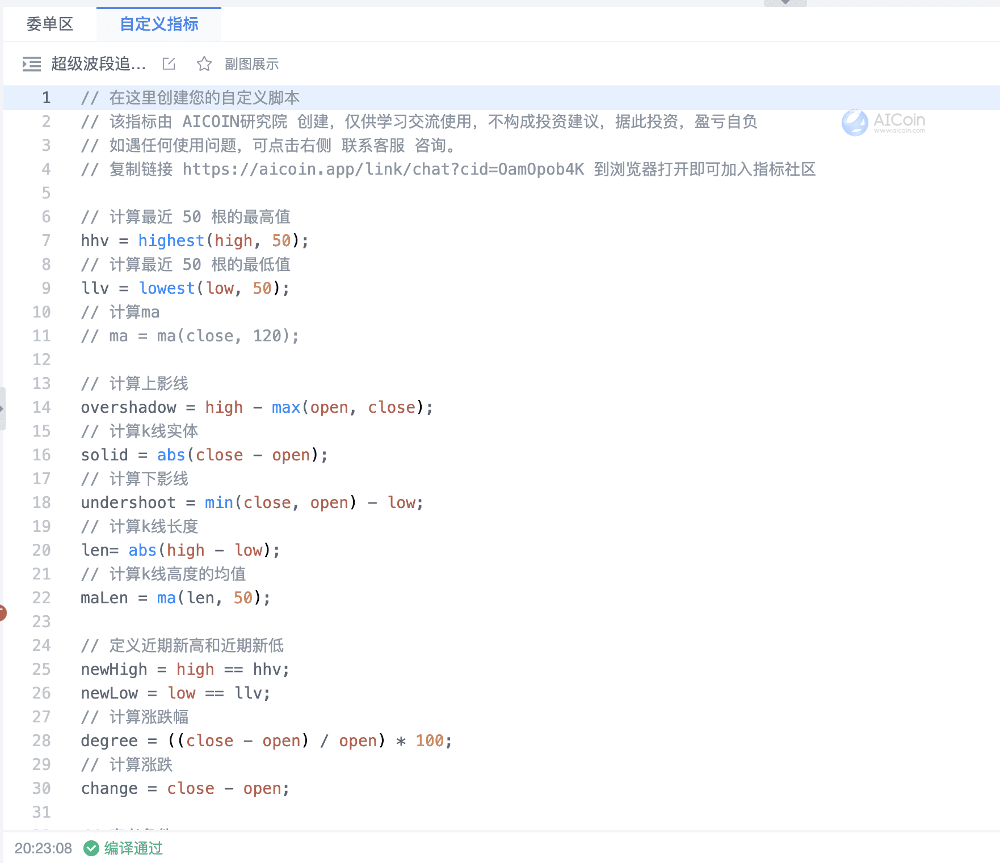Click line number 1 in the gutter

click(x=46, y=98)
